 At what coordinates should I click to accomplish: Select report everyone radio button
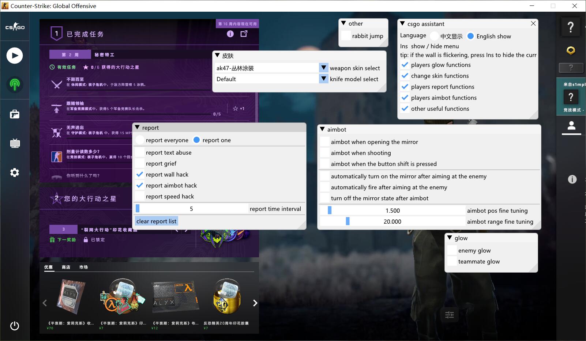coord(140,140)
